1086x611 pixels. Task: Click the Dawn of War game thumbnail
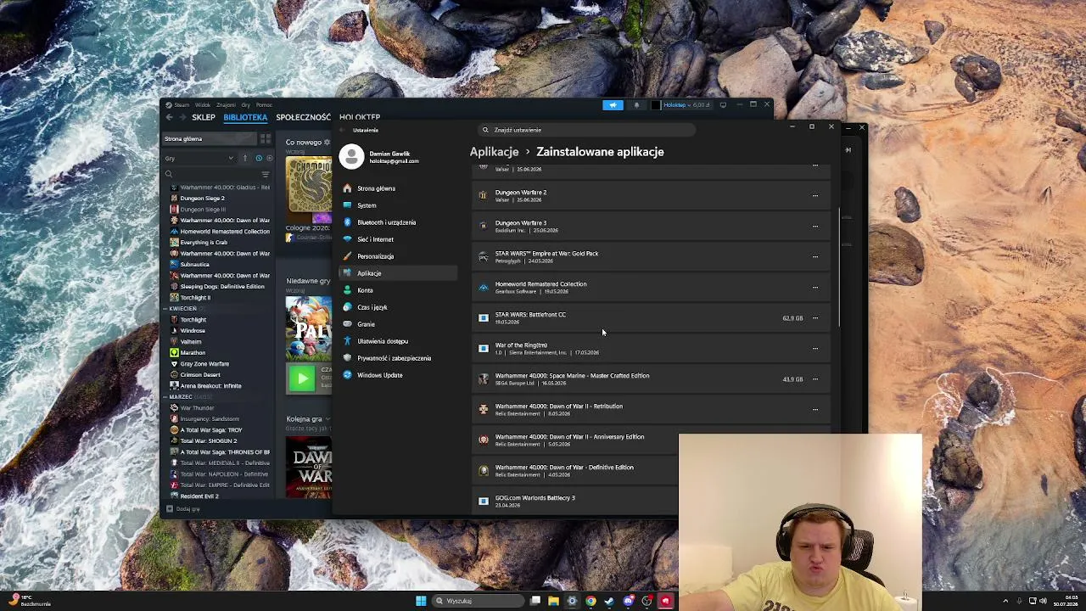tap(309, 466)
